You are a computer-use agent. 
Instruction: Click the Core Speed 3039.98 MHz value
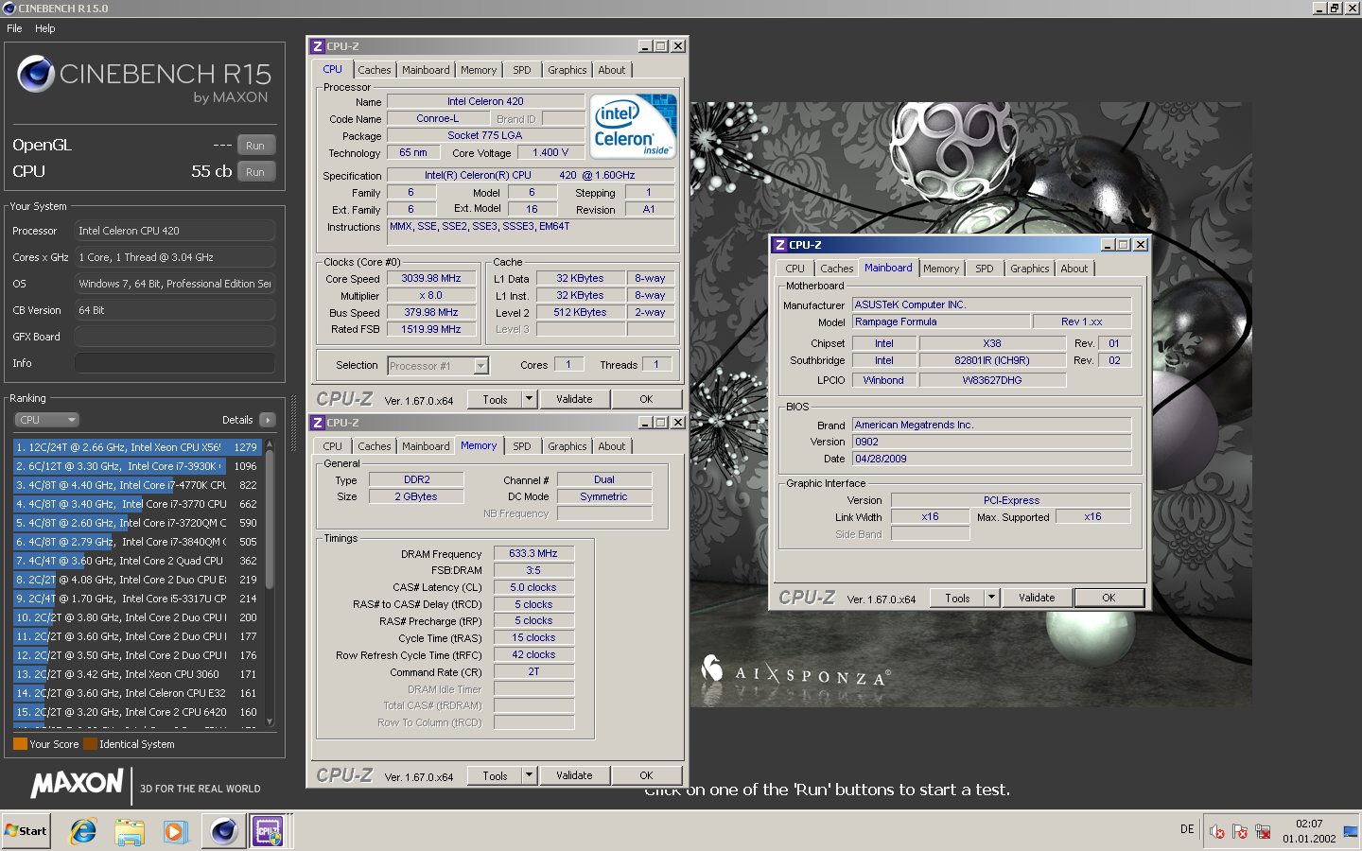431,279
